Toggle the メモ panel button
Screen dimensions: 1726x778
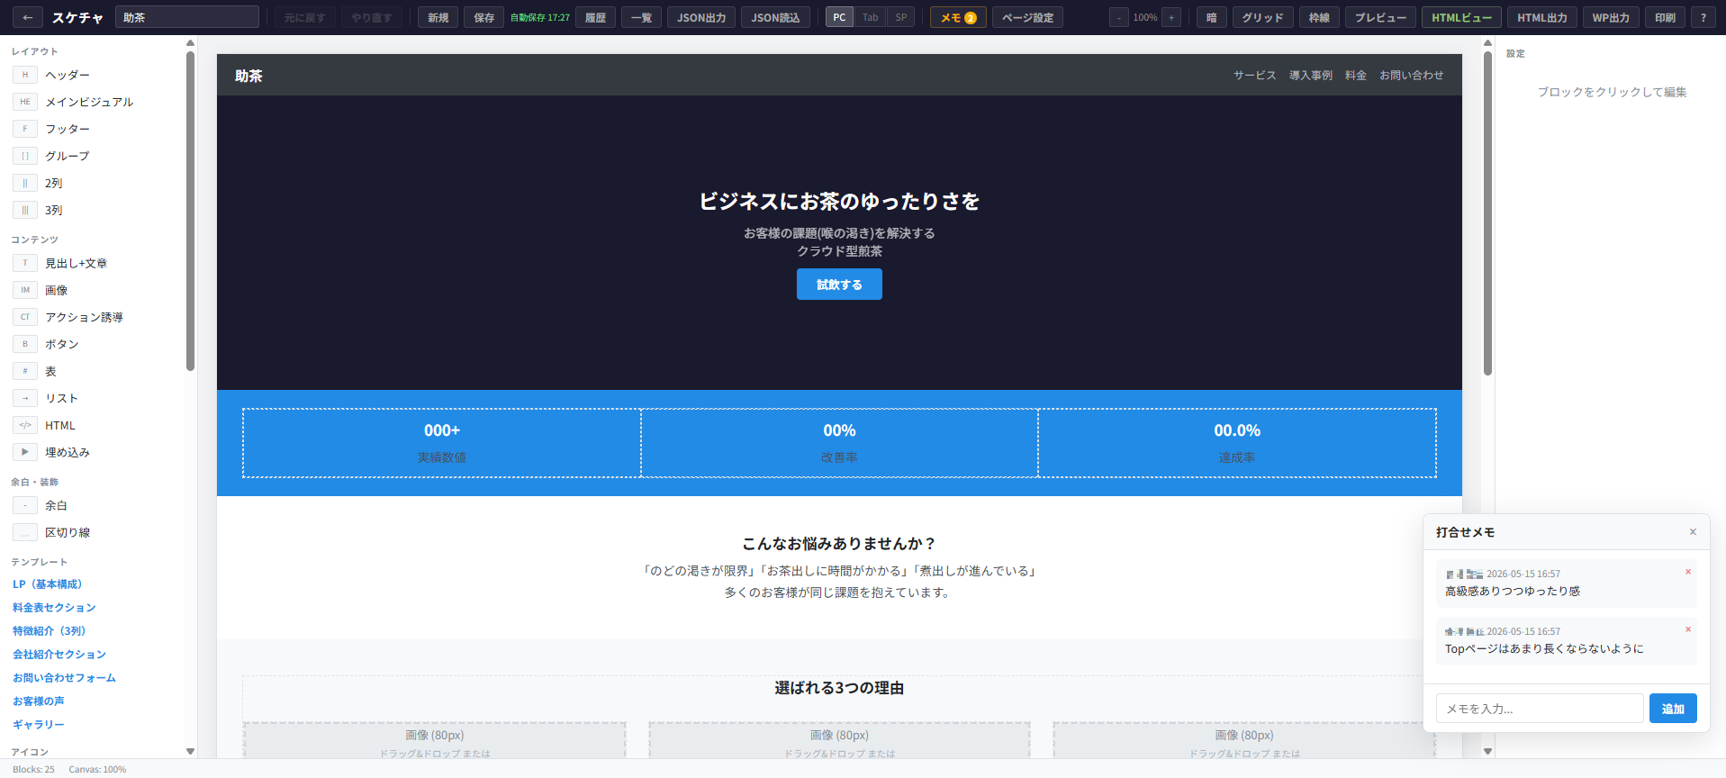958,17
